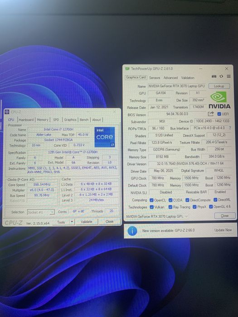Open the Mainboard tab in CPU-Z

[x=26, y=120]
